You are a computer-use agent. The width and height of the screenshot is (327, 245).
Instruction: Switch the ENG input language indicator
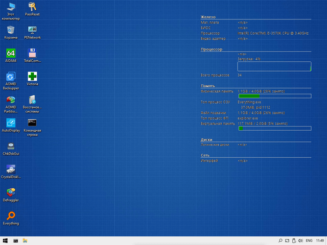tap(309, 240)
